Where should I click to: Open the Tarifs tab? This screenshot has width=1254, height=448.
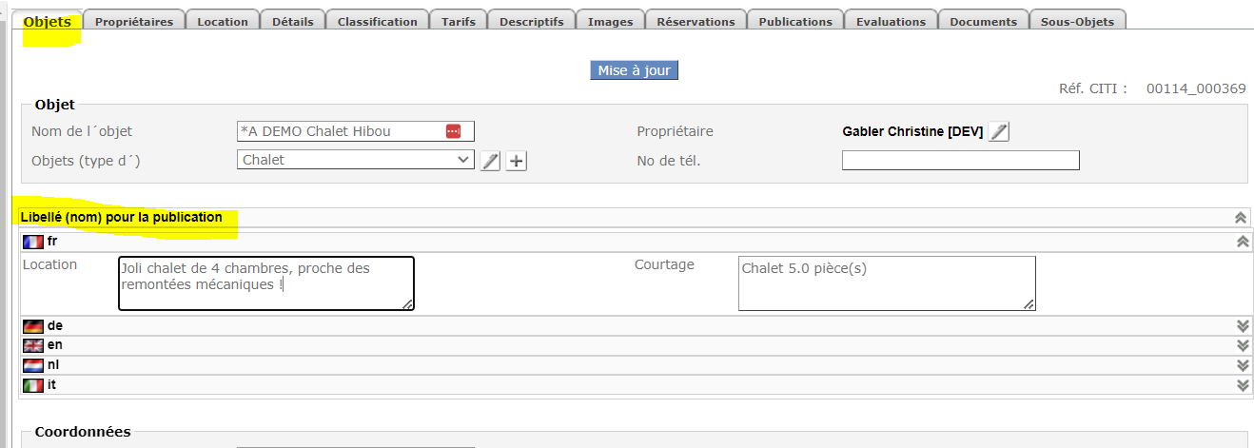point(459,21)
